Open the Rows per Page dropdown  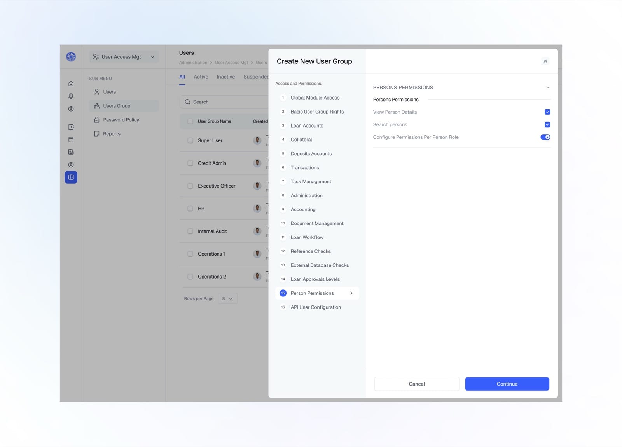[227, 298]
